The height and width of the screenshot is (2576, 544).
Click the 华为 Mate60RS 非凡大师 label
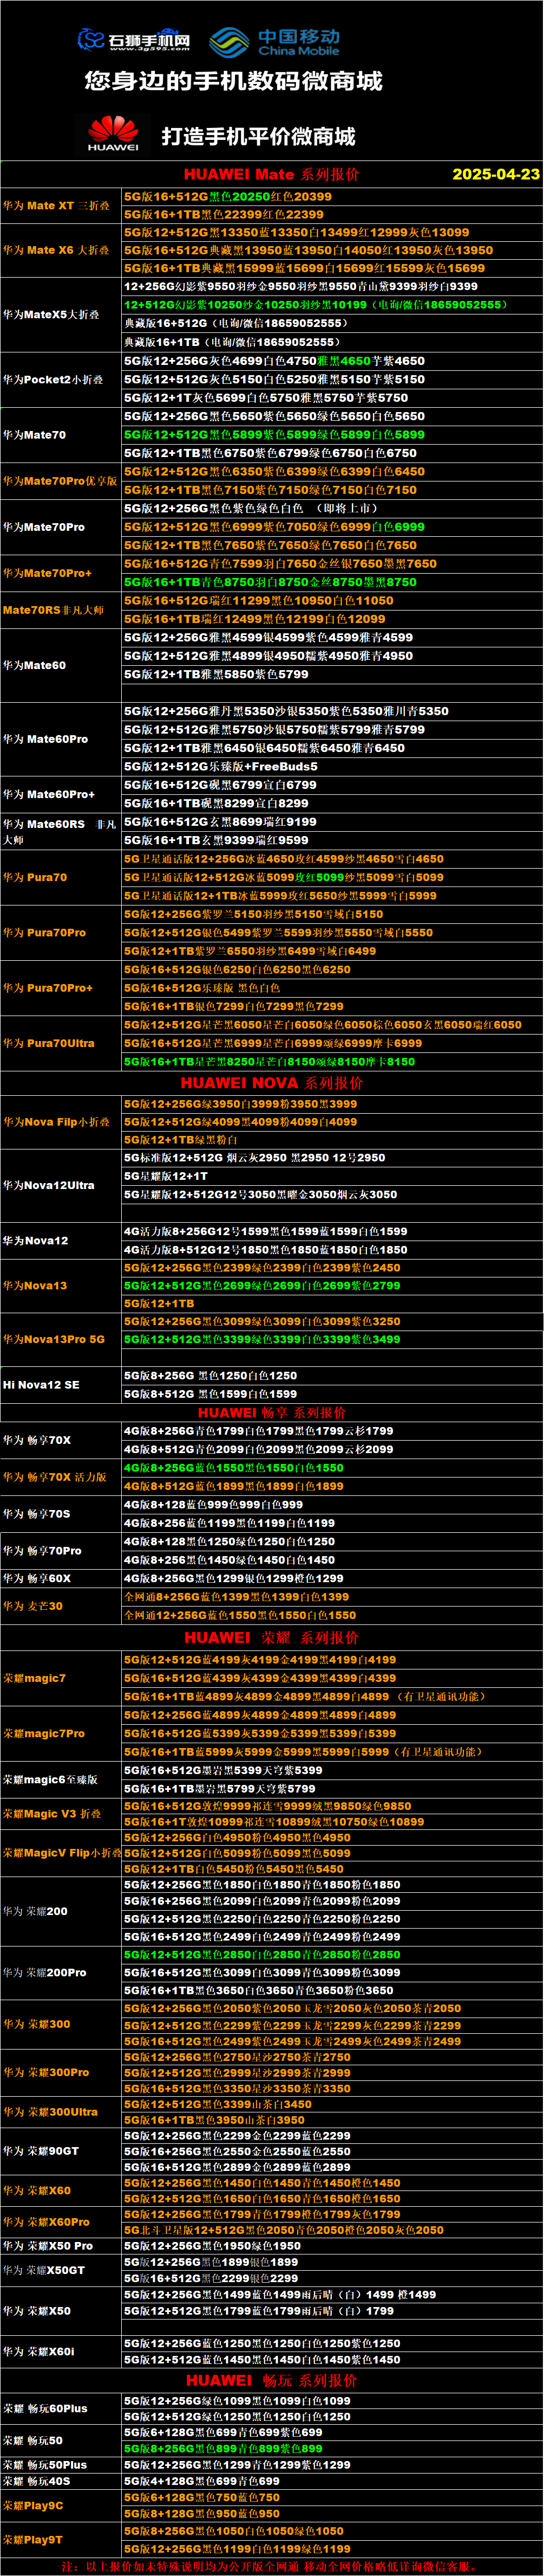(60, 832)
